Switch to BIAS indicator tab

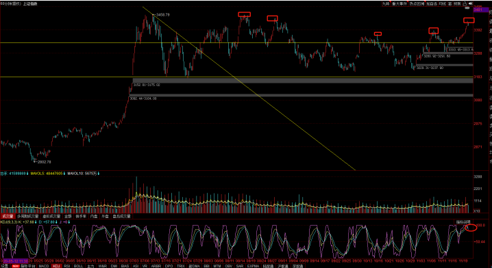[125, 266]
